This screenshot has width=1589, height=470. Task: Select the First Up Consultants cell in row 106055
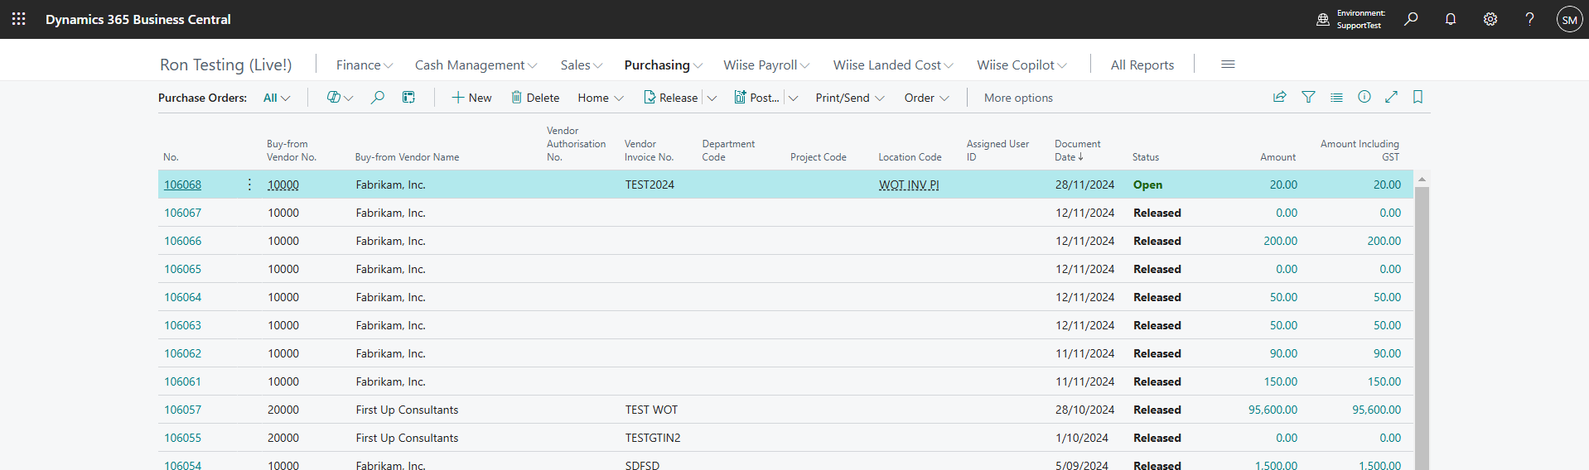click(x=407, y=438)
